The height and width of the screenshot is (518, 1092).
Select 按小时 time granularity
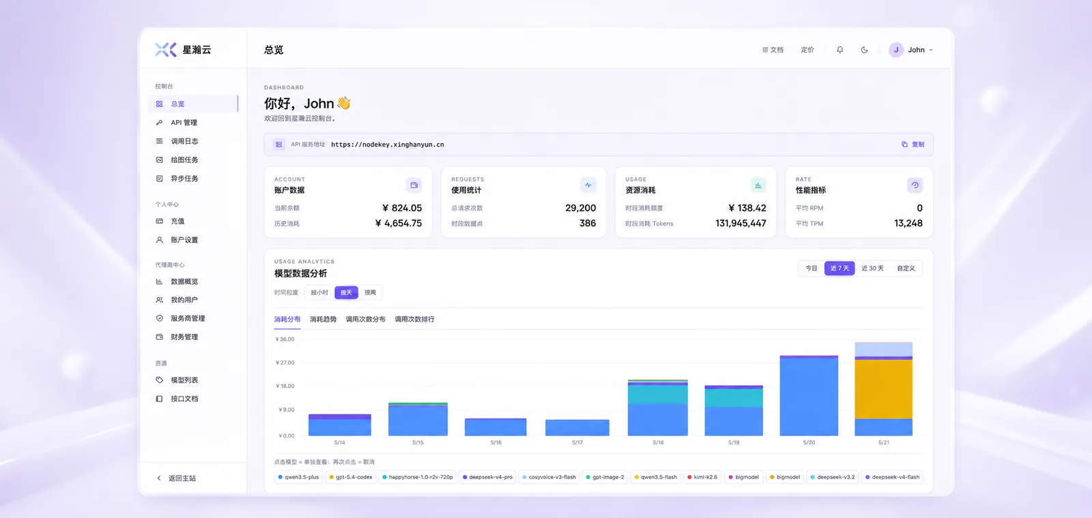click(x=319, y=292)
